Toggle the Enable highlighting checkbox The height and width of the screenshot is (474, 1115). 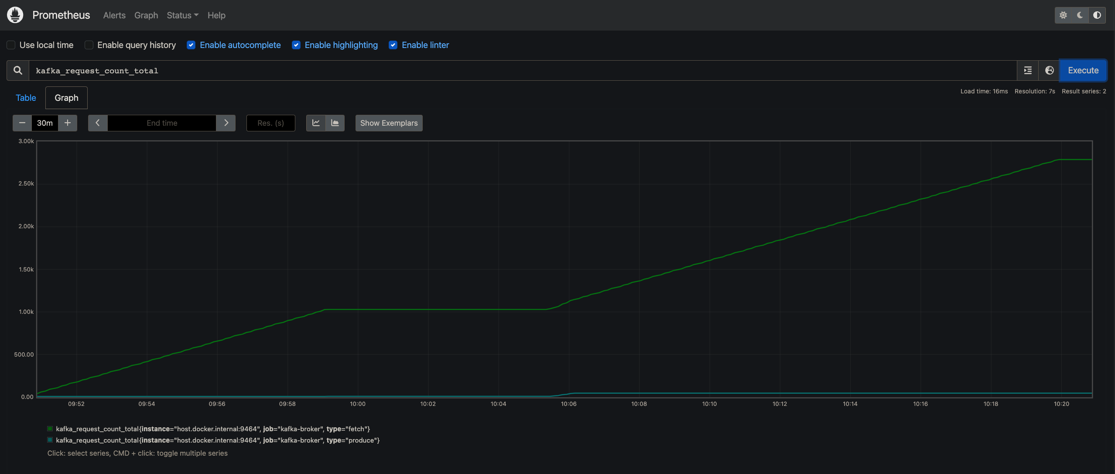[x=296, y=45]
